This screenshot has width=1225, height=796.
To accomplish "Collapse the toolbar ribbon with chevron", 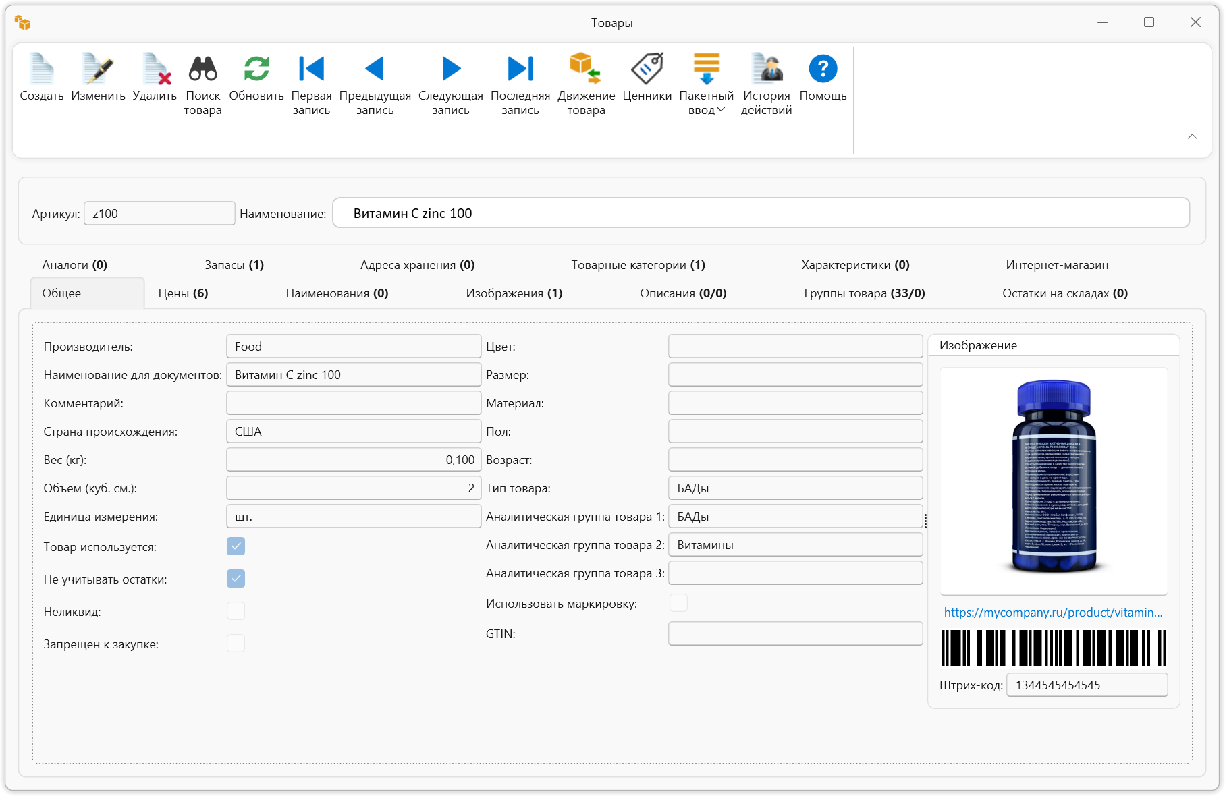I will click(x=1192, y=136).
